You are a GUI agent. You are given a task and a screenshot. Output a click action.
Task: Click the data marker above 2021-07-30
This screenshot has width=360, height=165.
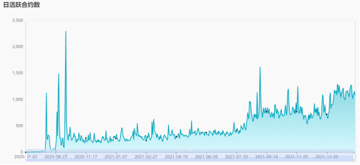click(x=236, y=130)
